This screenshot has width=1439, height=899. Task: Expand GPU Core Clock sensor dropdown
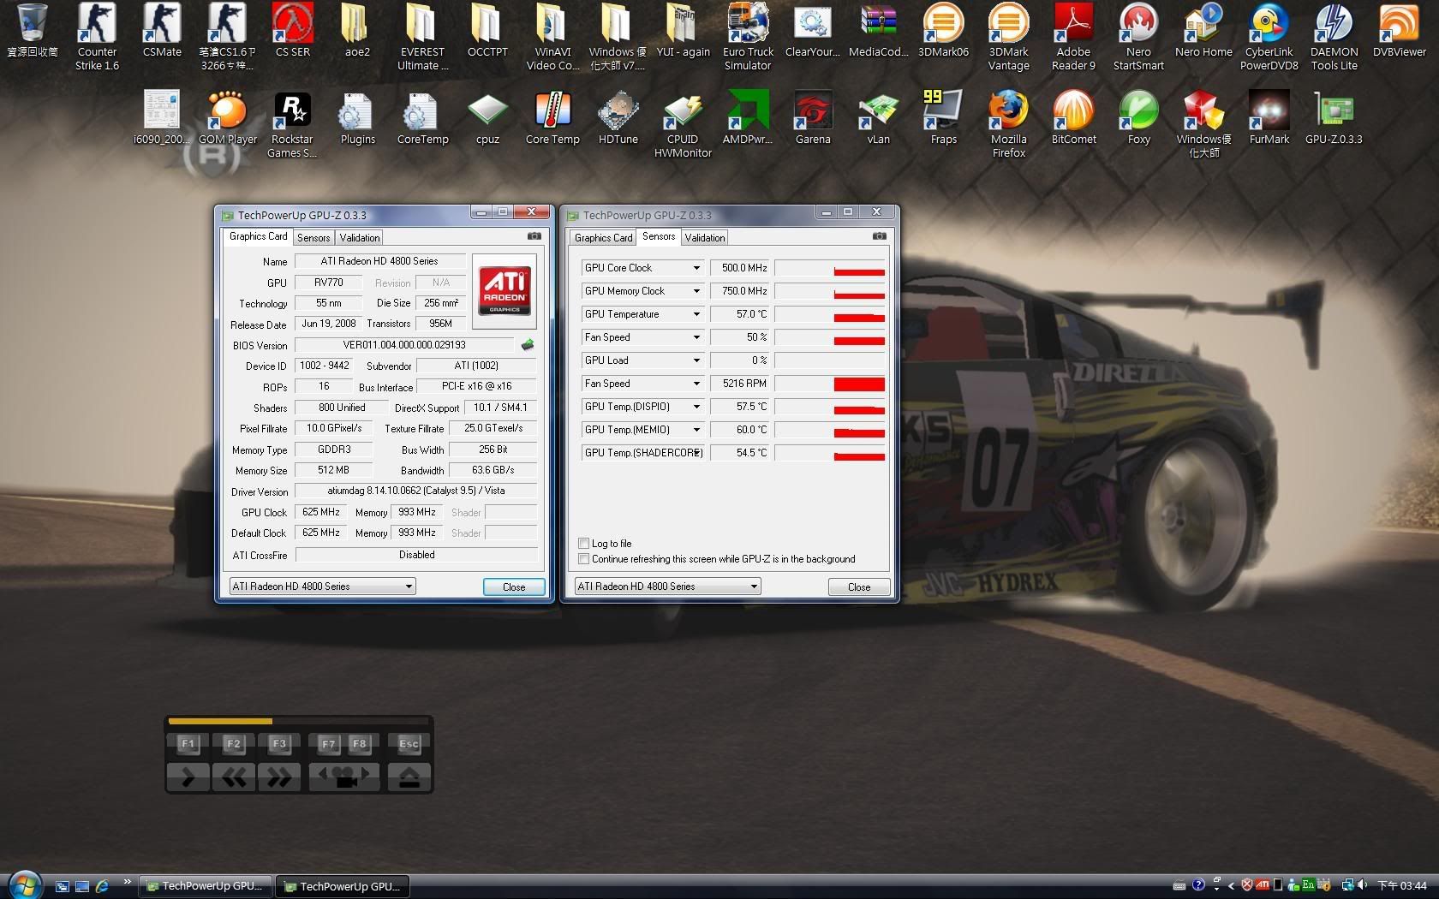(x=696, y=268)
